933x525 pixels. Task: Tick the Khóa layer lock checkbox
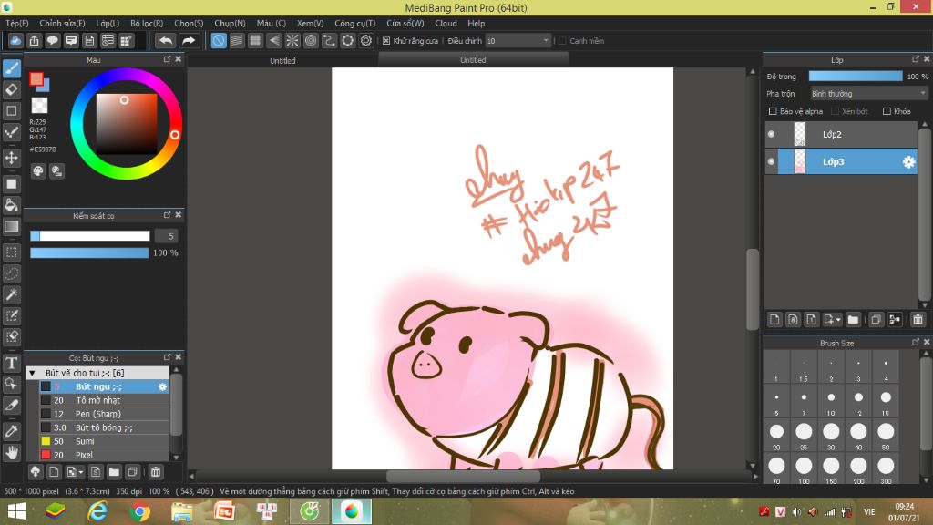click(x=887, y=111)
